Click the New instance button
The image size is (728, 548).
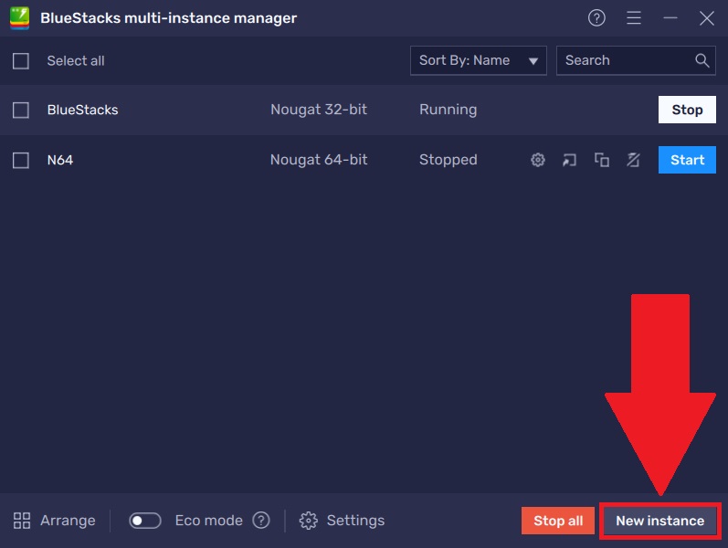pyautogui.click(x=659, y=521)
